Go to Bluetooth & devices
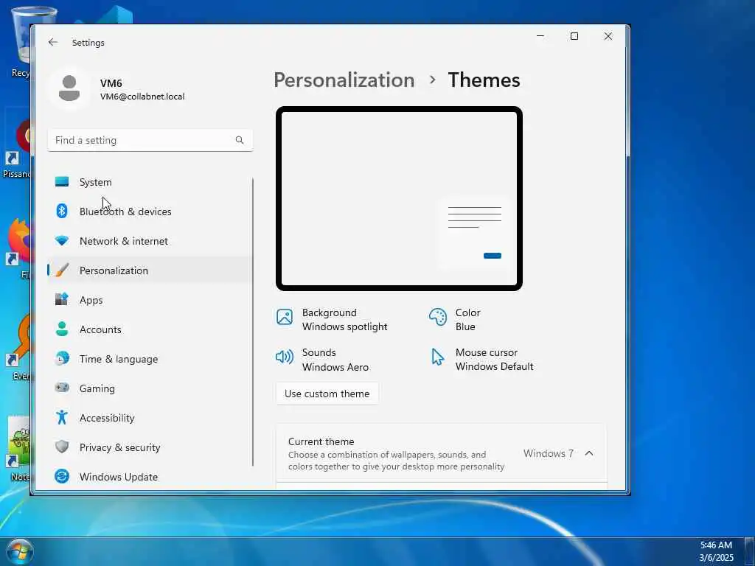 pos(150,212)
